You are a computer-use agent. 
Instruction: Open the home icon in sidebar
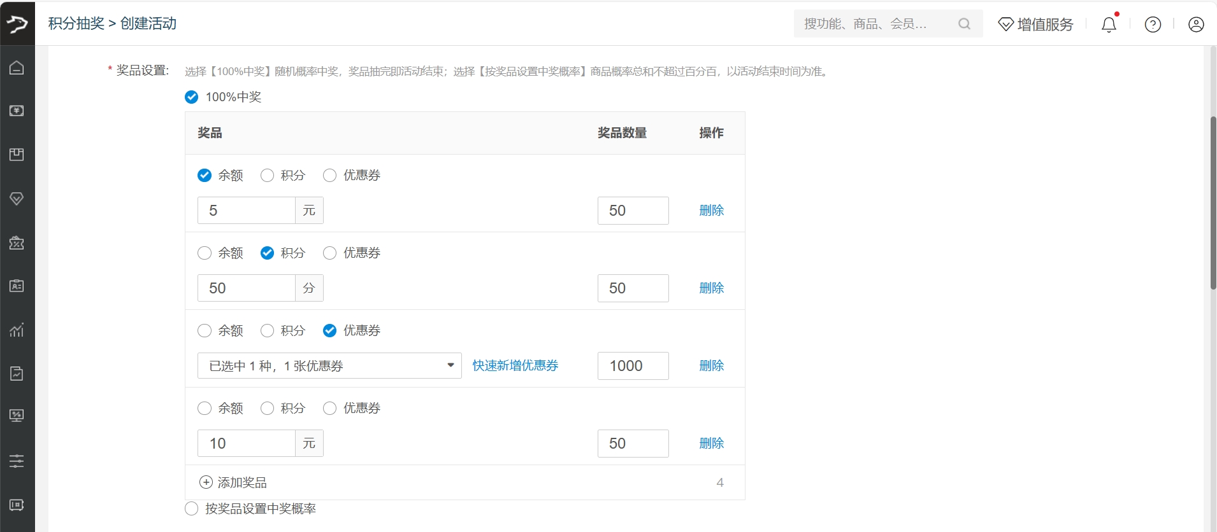click(x=17, y=67)
